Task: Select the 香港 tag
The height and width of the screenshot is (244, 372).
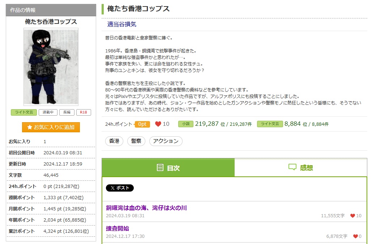Action: (114, 141)
